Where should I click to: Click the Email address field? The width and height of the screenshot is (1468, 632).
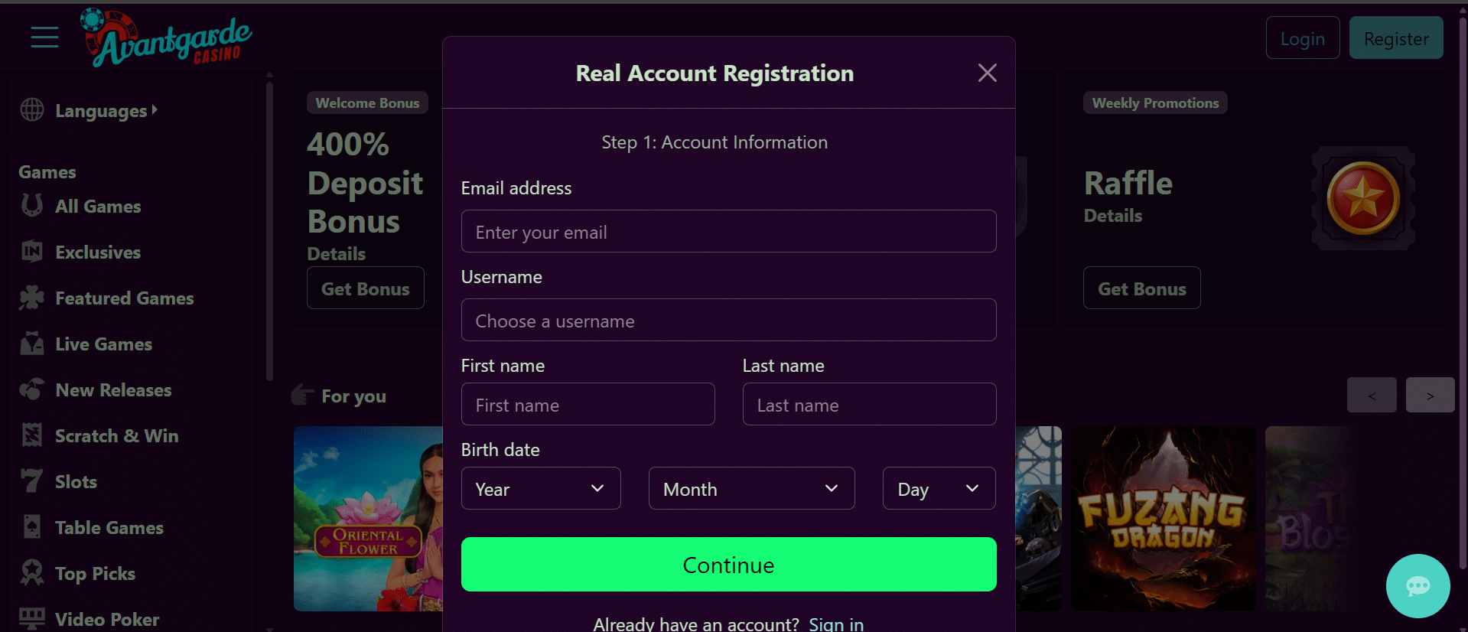coord(728,232)
